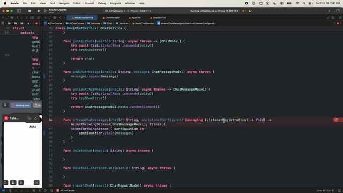The height and width of the screenshot is (193, 343).
Task: Click the preview diagnostics icon
Action: (29, 118)
